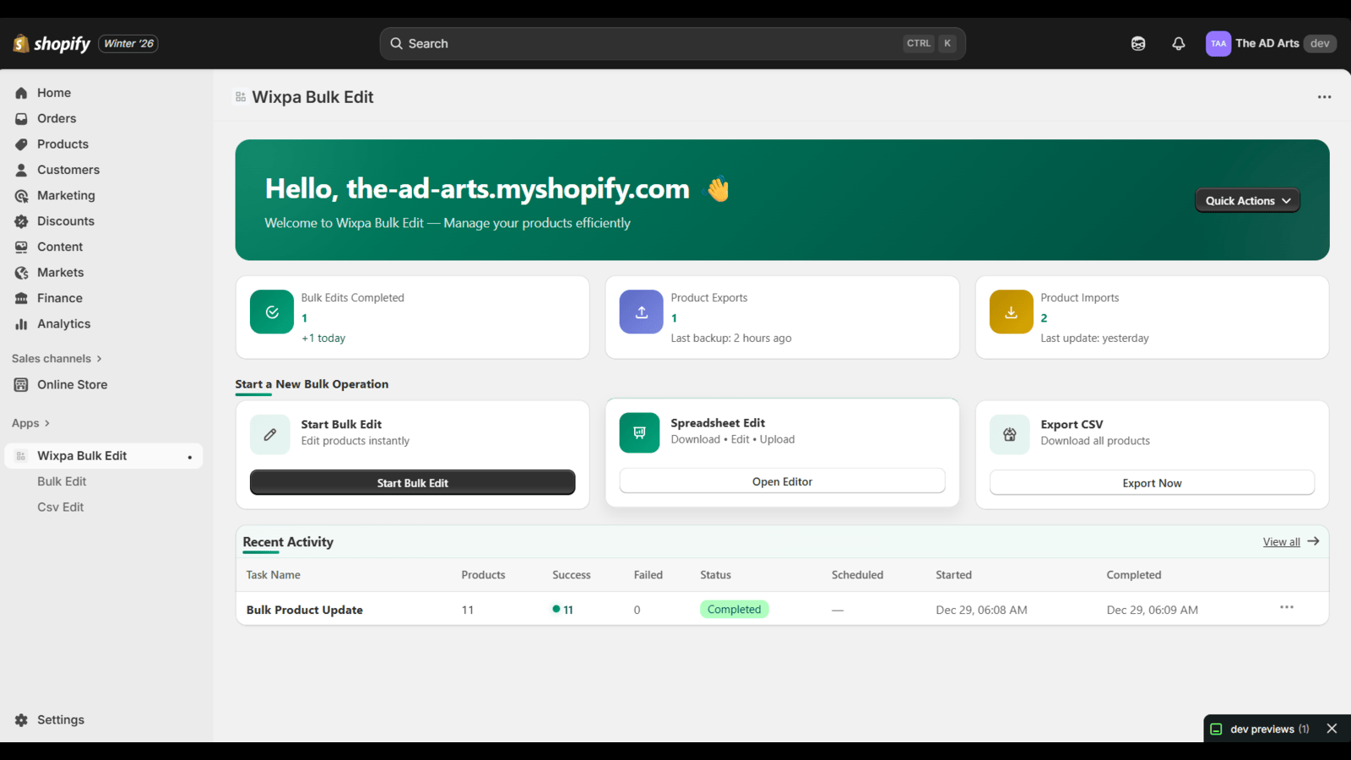This screenshot has height=760, width=1351.
Task: Dismiss the dev previews bar
Action: (x=1332, y=729)
